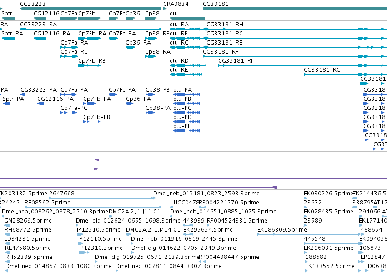This screenshot has height=273, width=387.
Task: Click the CG12116-RA transcript label
Action: [x=52, y=34]
